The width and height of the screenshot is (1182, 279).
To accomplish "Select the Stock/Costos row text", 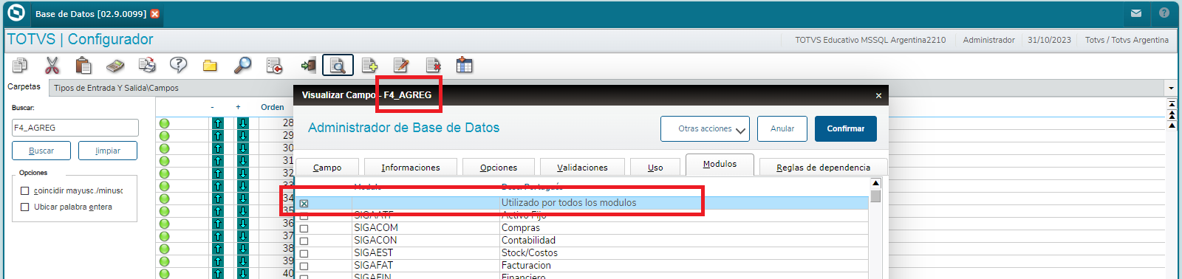I will [x=530, y=253].
